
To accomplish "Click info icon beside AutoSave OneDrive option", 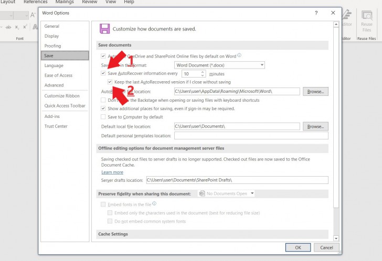I will 239,56.
